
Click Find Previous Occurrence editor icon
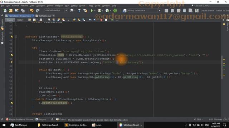point(54,20)
